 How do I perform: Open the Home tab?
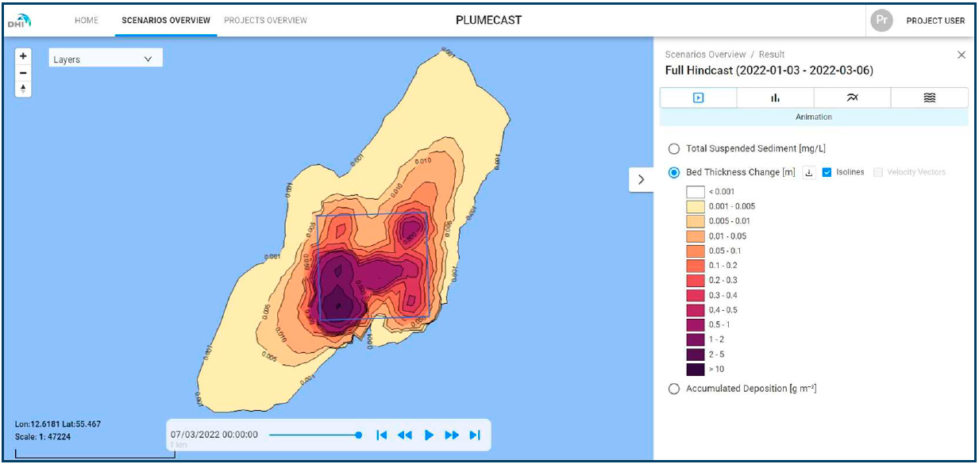coord(87,21)
